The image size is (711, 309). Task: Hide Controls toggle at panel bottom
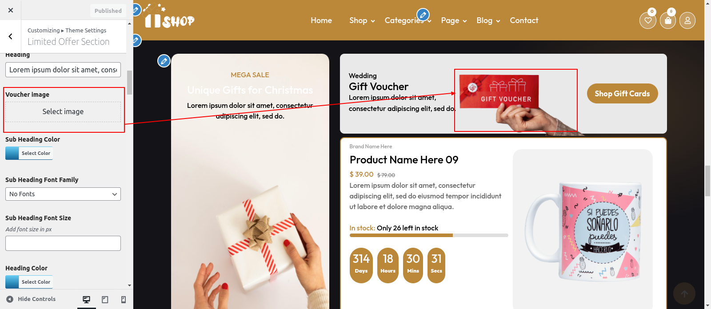click(x=31, y=299)
